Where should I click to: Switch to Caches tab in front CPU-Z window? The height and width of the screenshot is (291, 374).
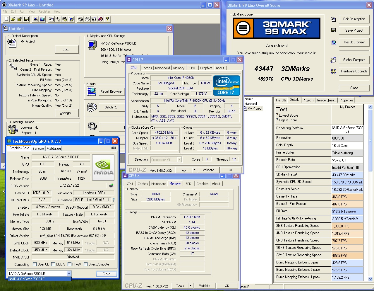click(147, 68)
